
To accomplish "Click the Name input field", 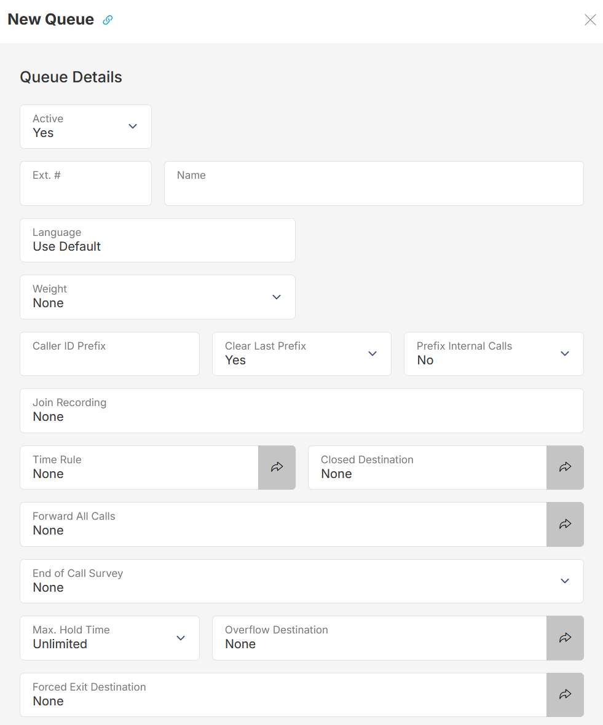I will tap(373, 183).
